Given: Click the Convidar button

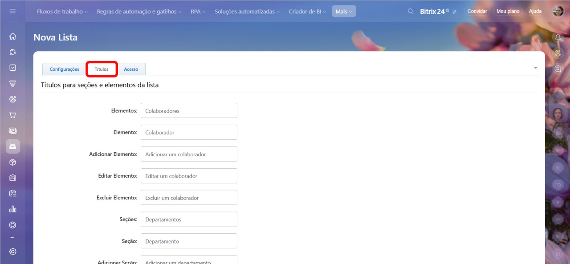Looking at the screenshot, I should tap(477, 12).
